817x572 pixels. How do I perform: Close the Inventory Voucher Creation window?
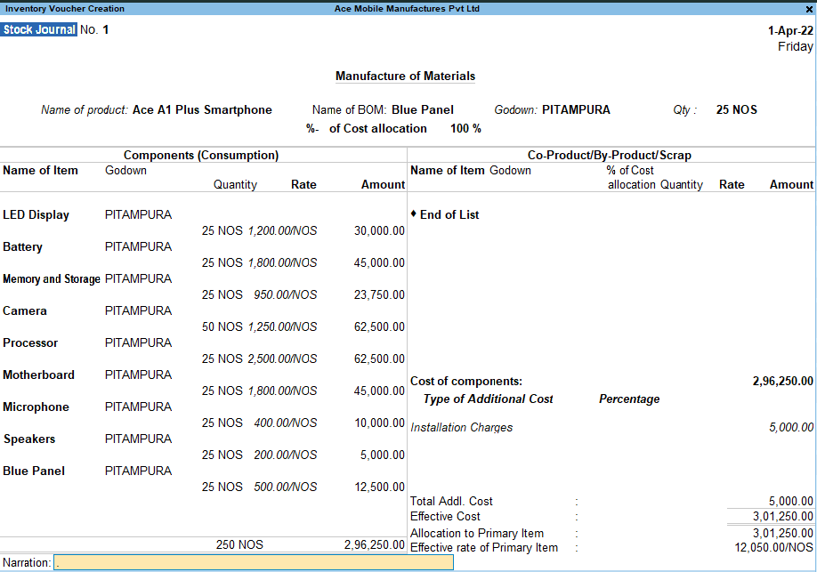809,9
